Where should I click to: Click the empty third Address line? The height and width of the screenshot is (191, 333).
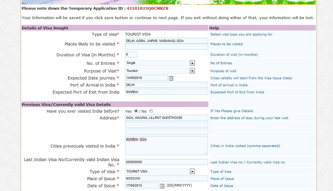[x=166, y=132]
